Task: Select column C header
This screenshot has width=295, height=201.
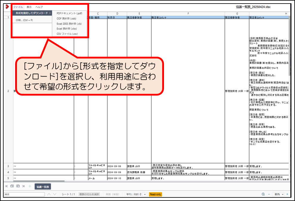Action: click(x=98, y=14)
